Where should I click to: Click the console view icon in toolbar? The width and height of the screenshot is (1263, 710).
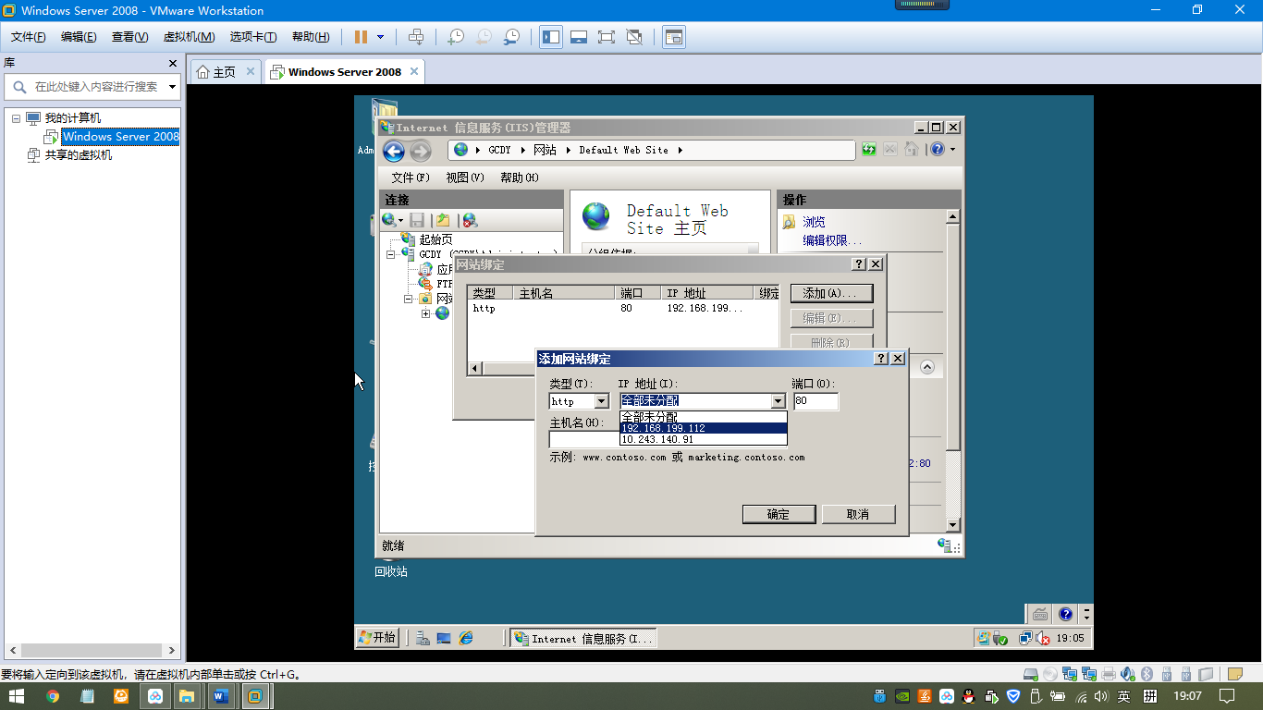click(x=675, y=37)
